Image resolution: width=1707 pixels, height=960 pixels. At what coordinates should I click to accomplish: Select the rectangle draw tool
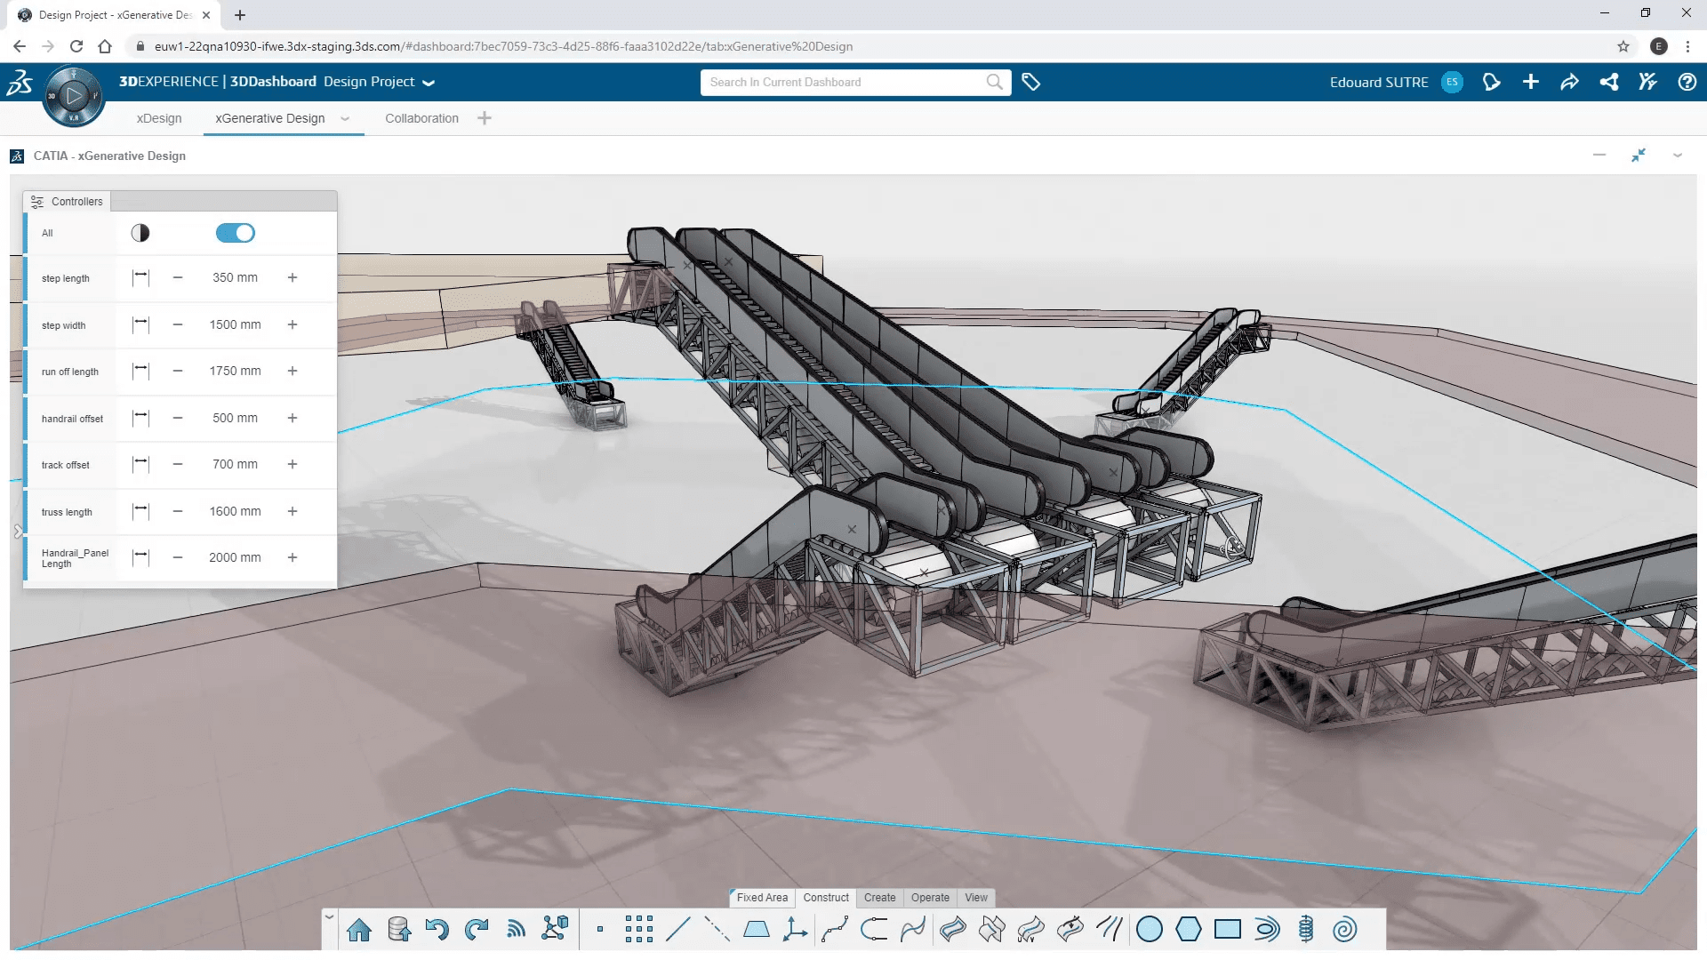tap(1226, 928)
